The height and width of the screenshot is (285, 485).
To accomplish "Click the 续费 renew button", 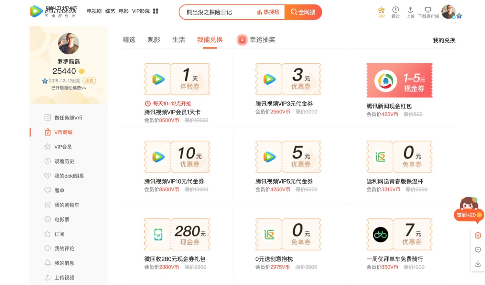I will click(89, 81).
